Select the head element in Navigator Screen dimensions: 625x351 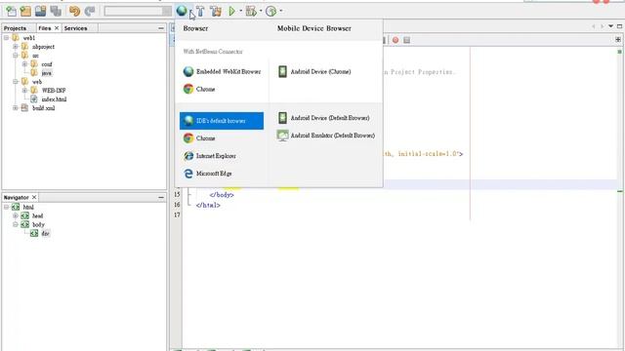(x=37, y=215)
